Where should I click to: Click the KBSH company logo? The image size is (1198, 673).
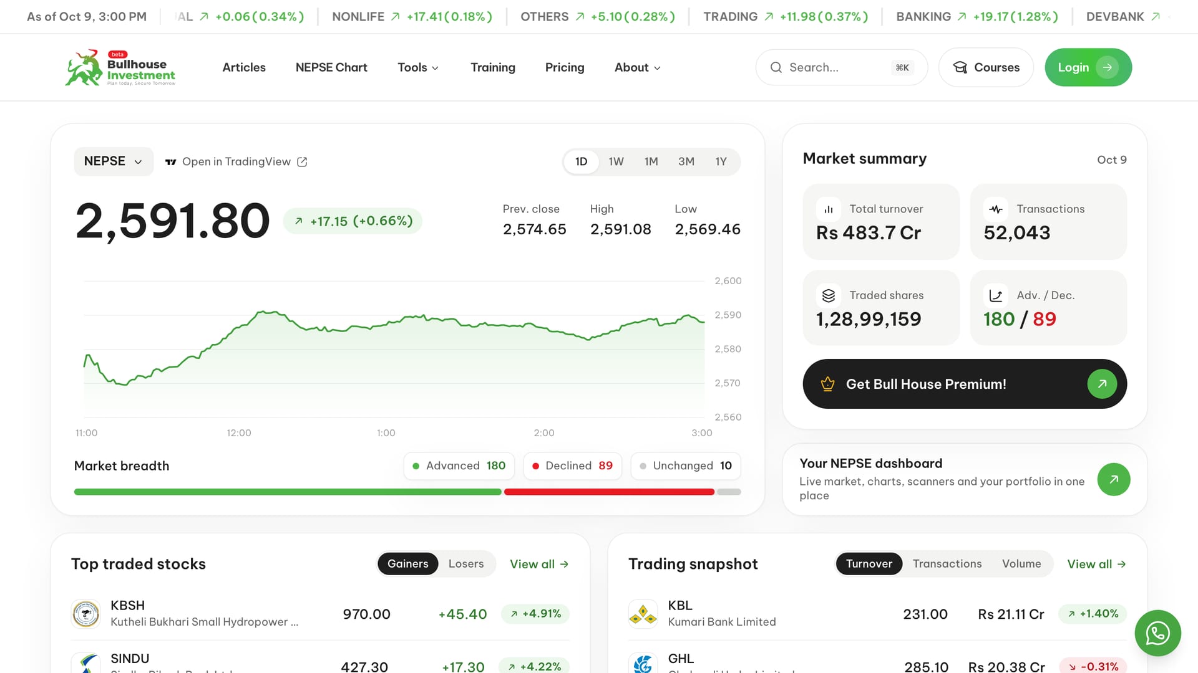coord(86,614)
